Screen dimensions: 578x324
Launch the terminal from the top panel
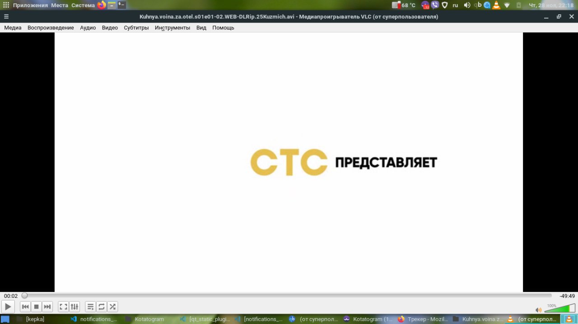point(121,5)
